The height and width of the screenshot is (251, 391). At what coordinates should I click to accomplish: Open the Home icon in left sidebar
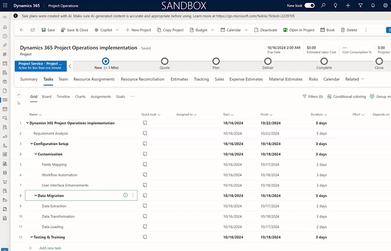pos(5,27)
